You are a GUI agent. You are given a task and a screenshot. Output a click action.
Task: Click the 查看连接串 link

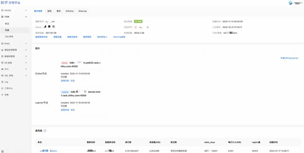click(x=72, y=37)
